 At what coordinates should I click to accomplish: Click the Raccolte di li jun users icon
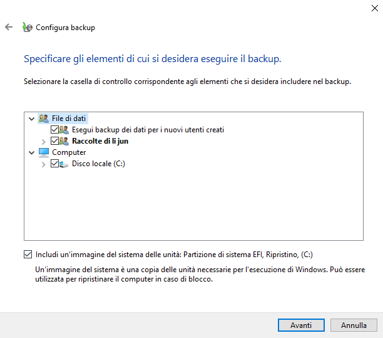[64, 141]
